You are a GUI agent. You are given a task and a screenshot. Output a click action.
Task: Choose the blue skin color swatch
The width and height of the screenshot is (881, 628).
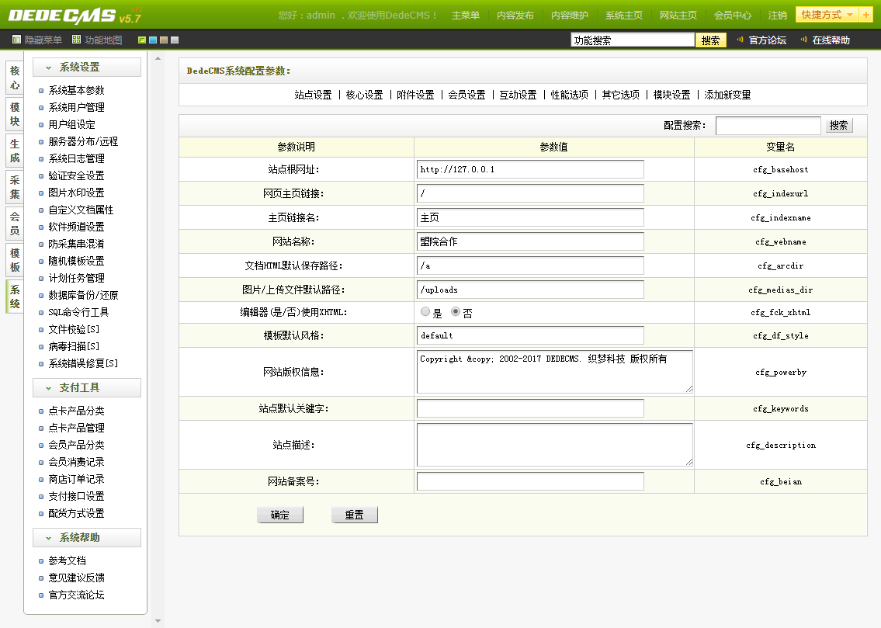153,40
